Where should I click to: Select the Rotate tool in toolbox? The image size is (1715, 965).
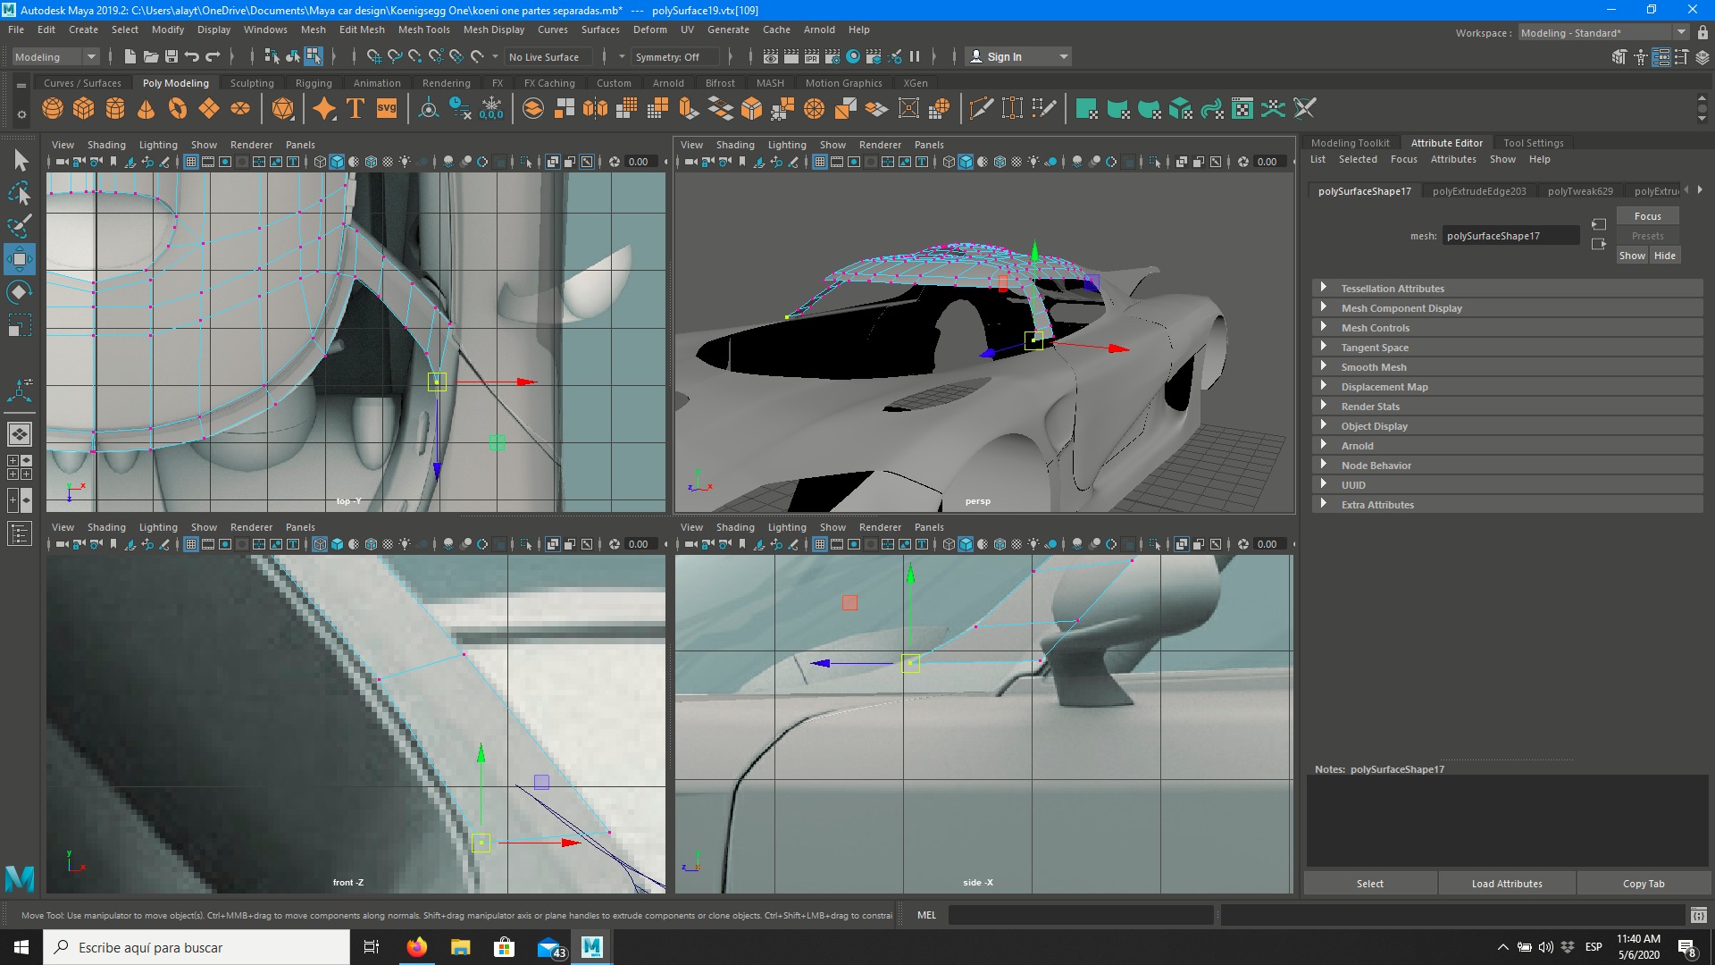pyautogui.click(x=20, y=293)
